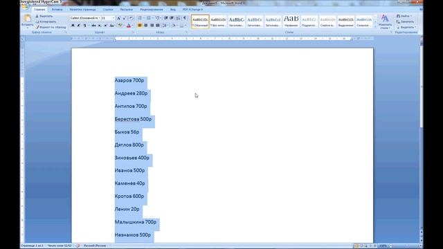Switch to the Вставка (Insert) tab
Image resolution: width=443 pixels, height=249 pixels.
57,9
